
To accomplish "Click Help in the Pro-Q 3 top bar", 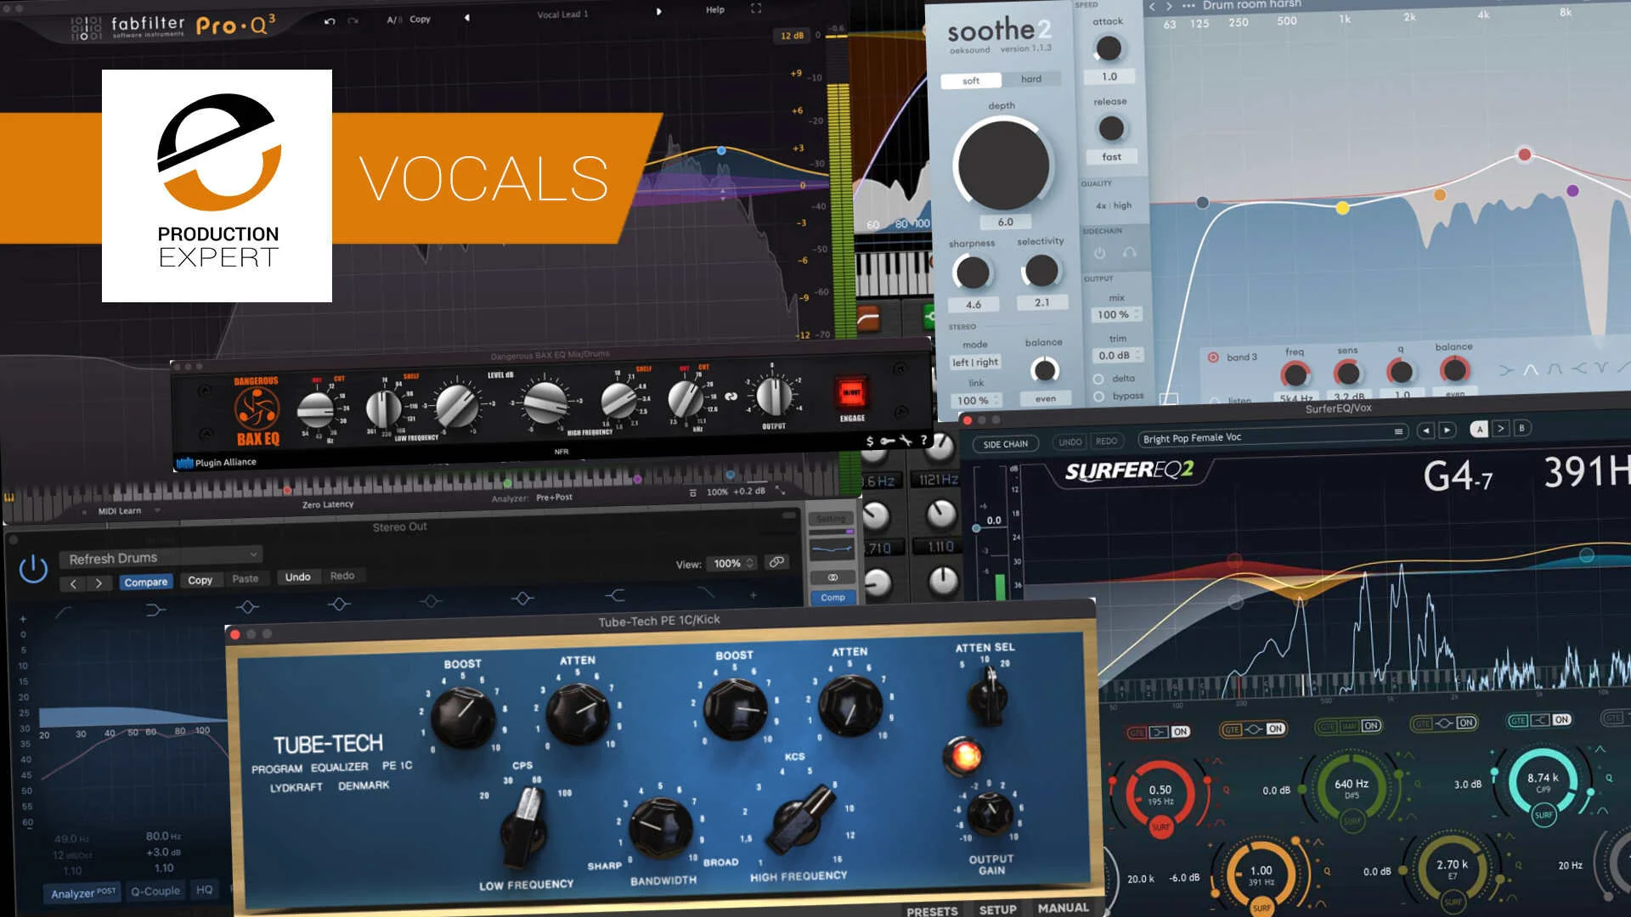I will click(715, 9).
